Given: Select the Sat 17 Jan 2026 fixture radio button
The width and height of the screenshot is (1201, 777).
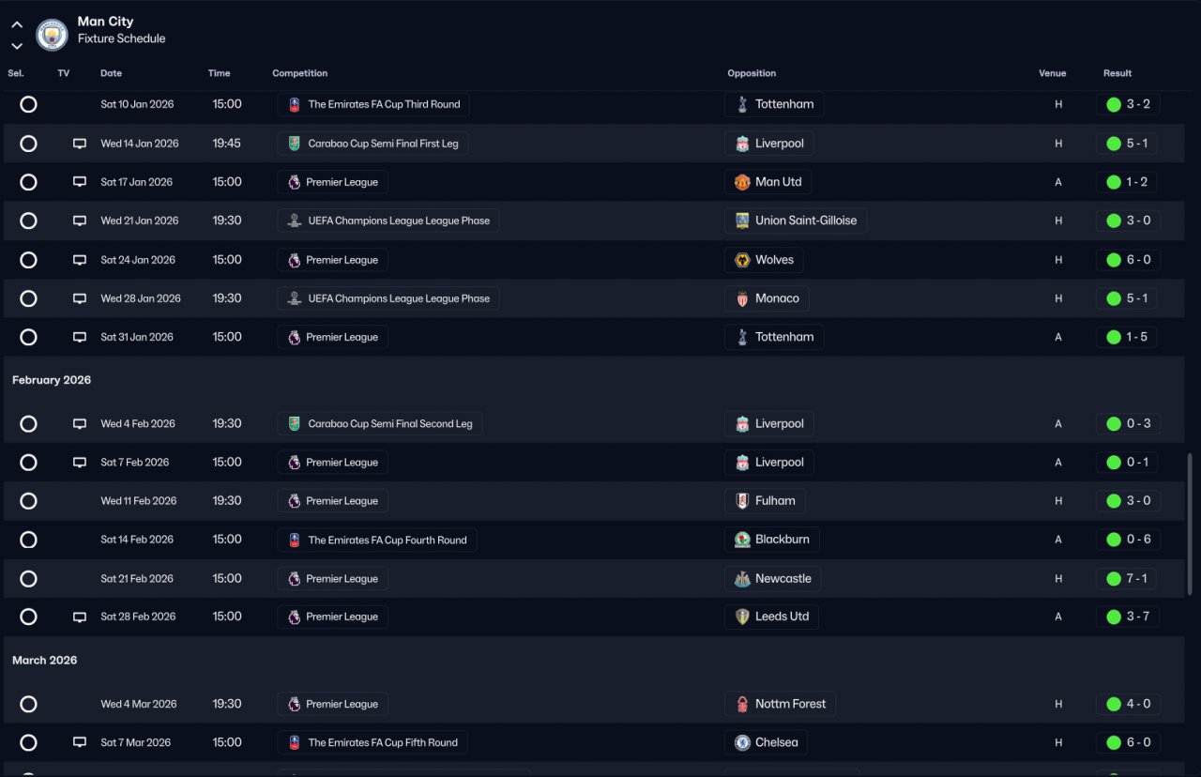Looking at the screenshot, I should (28, 182).
